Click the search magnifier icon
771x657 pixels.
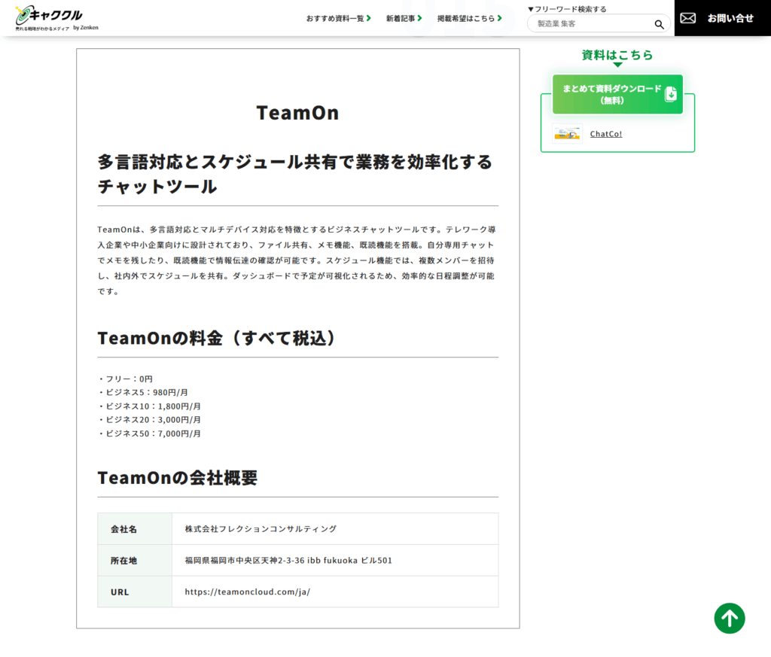(659, 24)
